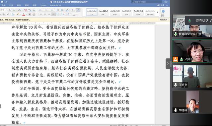Toggle the microphone icon beside 王昕亮

point(176,85)
